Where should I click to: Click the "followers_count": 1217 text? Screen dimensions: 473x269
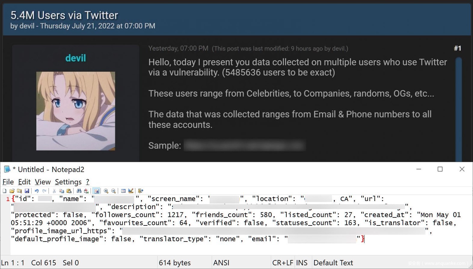tap(137, 215)
